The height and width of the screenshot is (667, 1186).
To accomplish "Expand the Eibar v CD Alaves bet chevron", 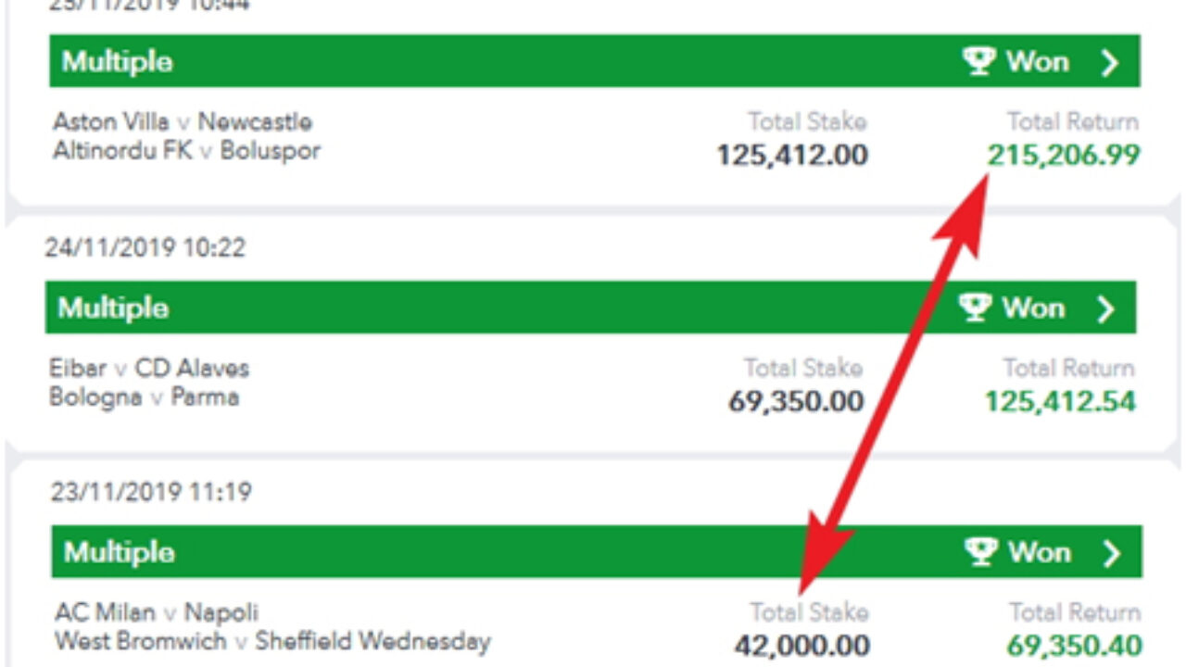I will click(x=1105, y=308).
